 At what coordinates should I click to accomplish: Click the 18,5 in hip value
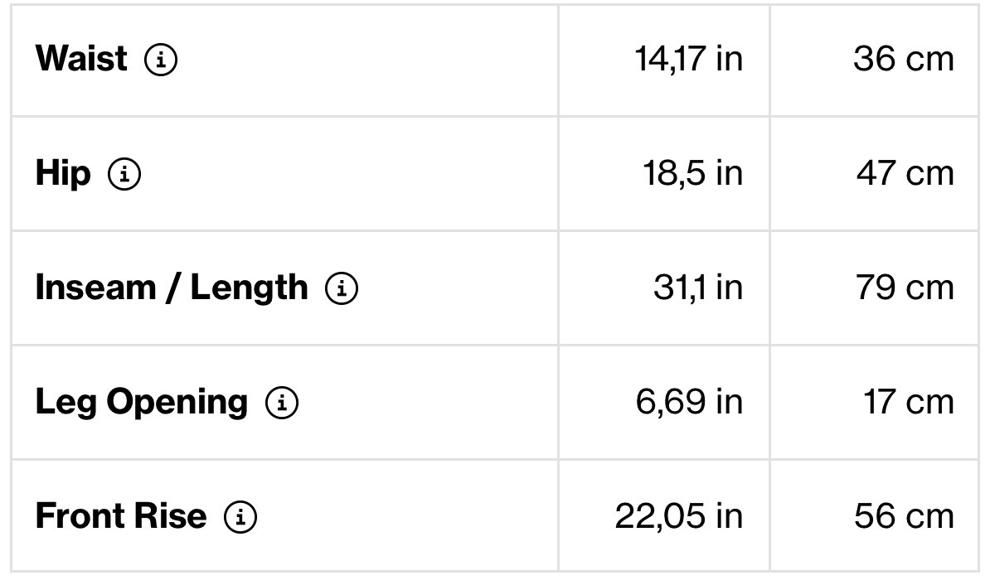tap(693, 173)
